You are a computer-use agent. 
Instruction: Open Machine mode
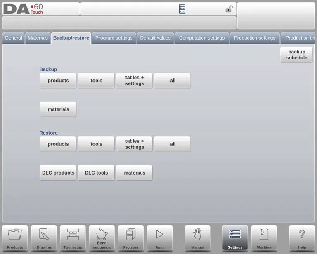(264, 238)
